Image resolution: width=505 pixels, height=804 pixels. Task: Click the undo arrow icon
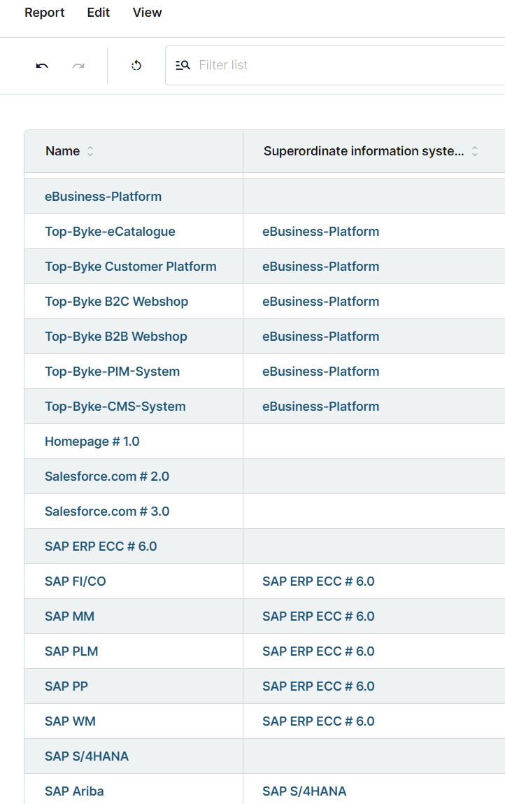[42, 66]
